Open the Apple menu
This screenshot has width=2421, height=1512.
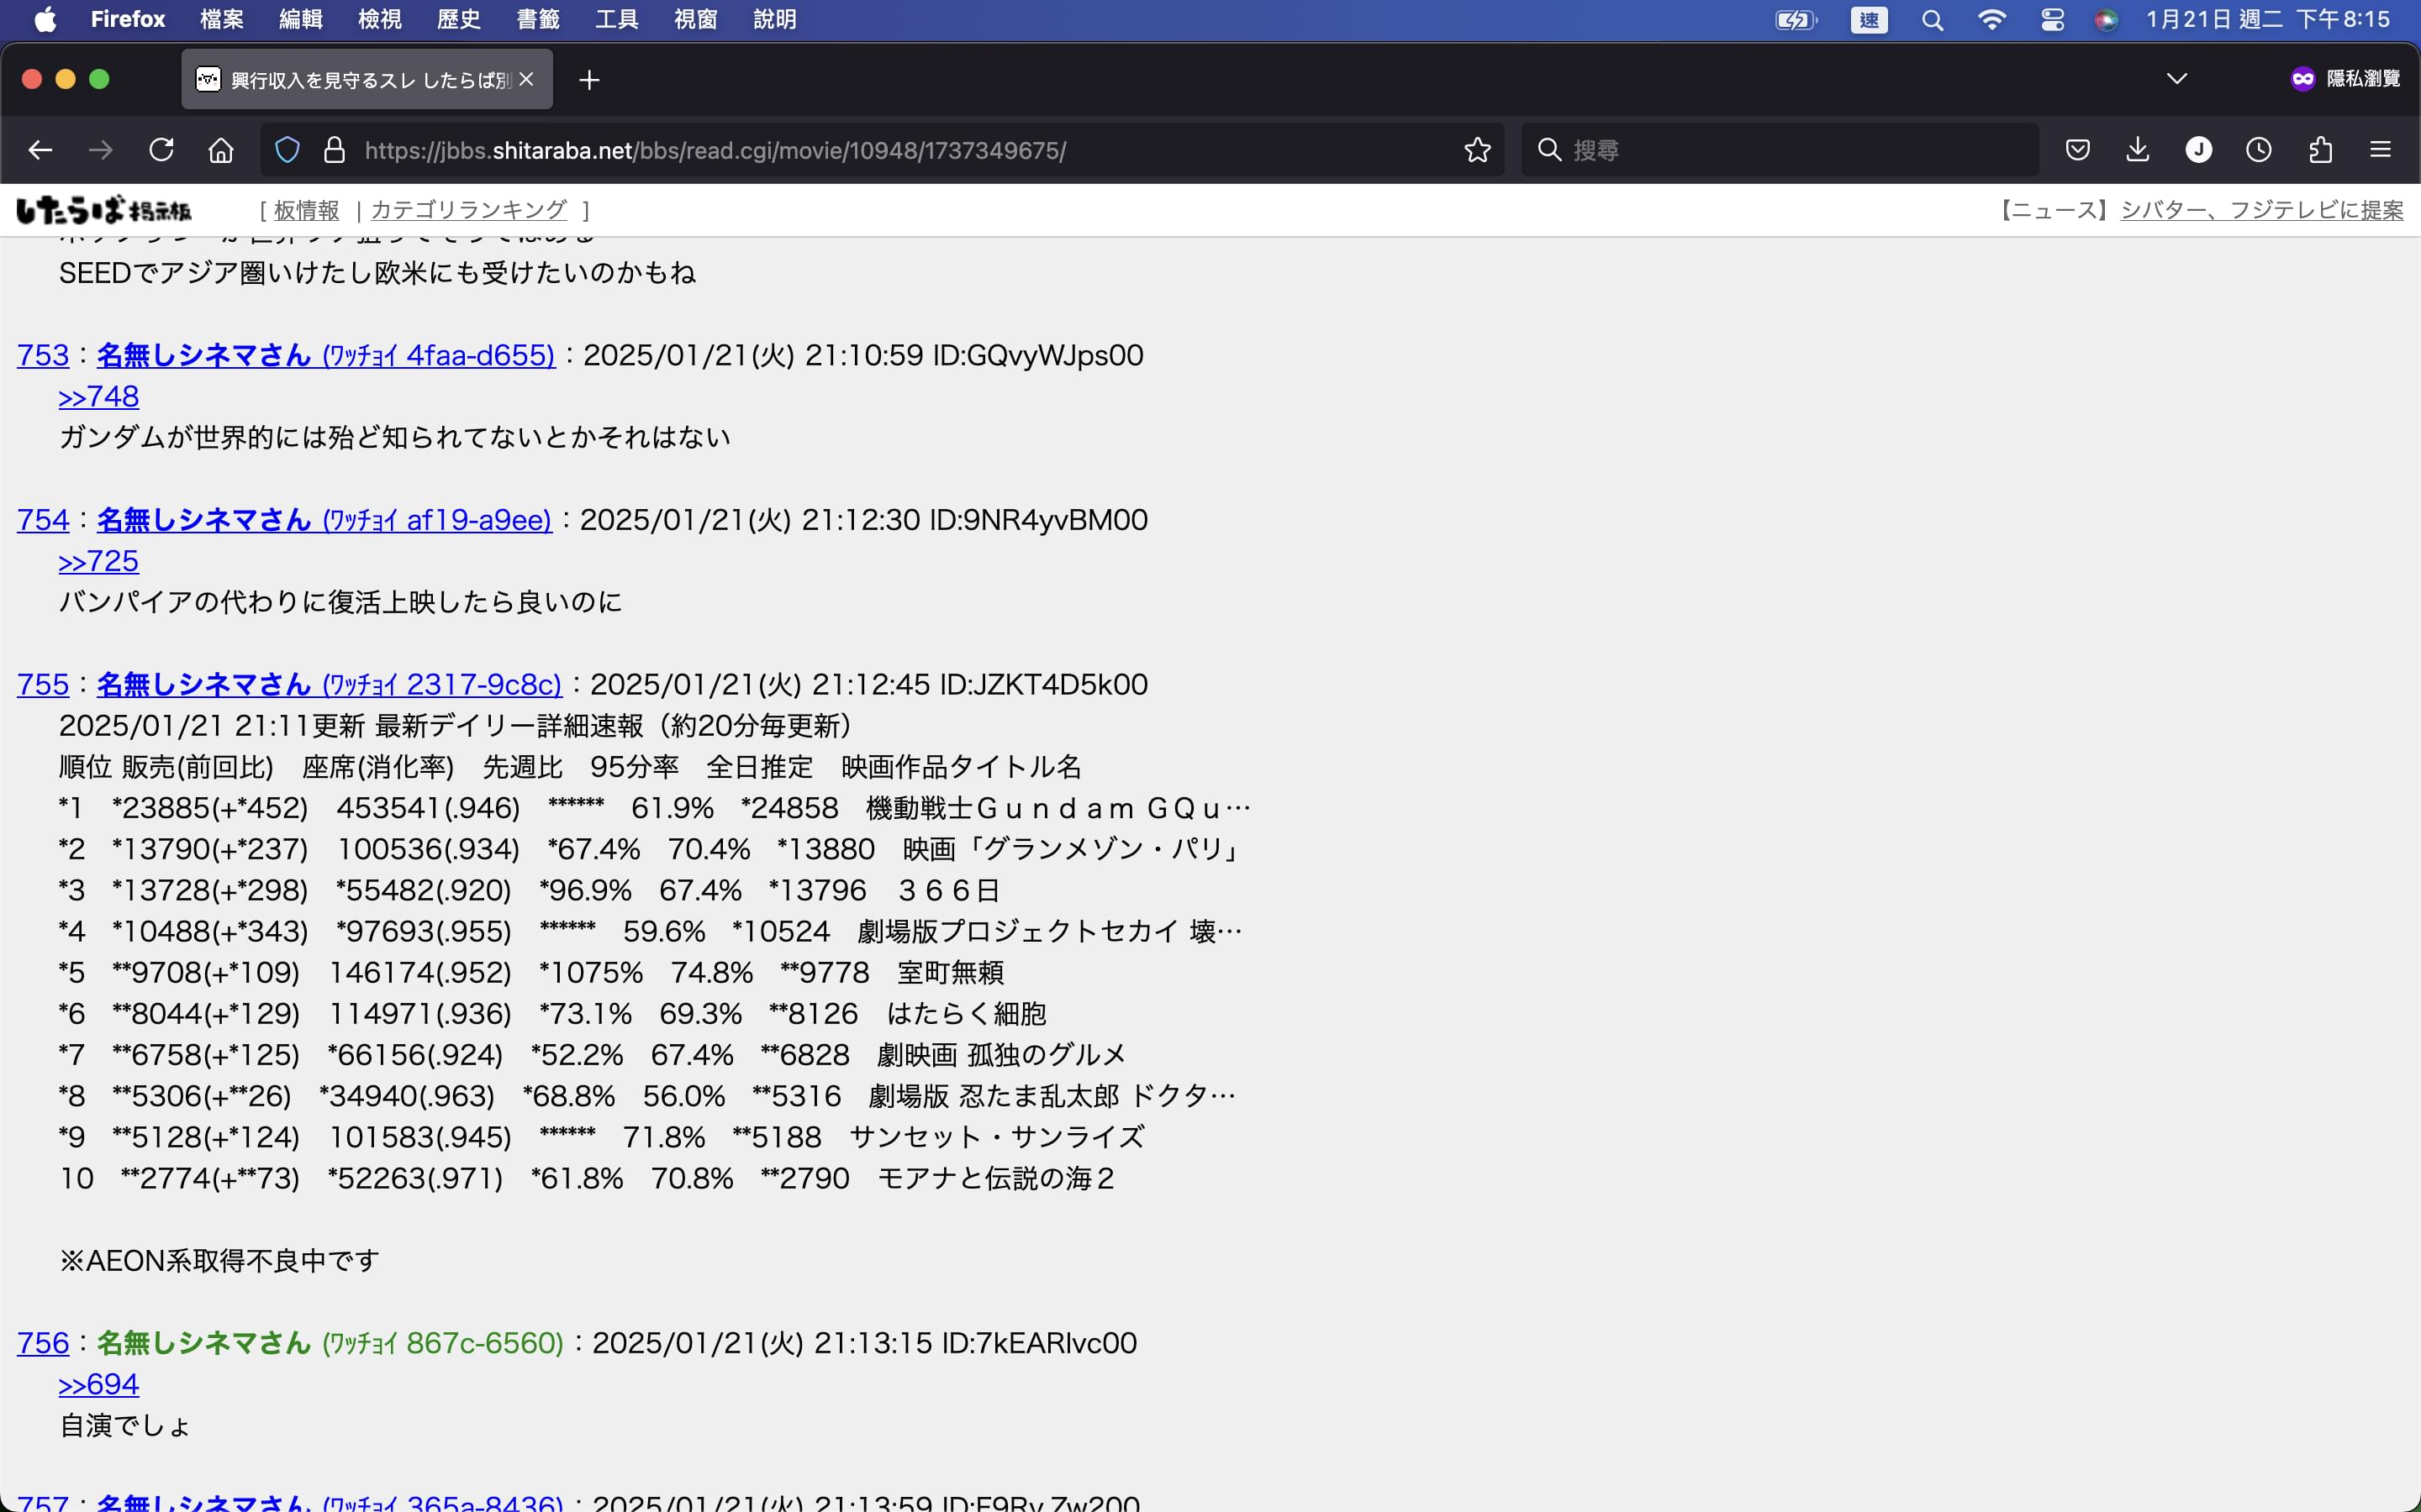45,20
